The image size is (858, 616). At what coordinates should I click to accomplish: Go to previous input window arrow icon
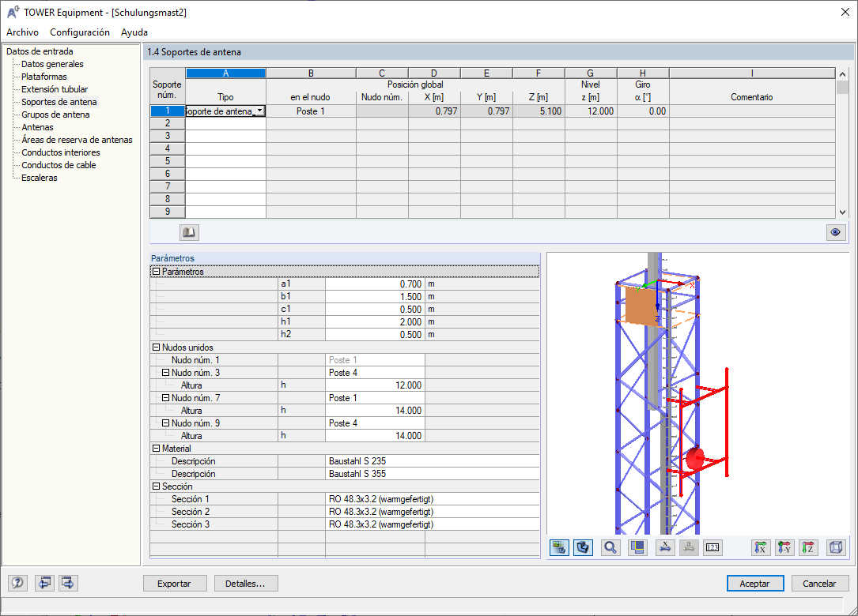(x=44, y=583)
